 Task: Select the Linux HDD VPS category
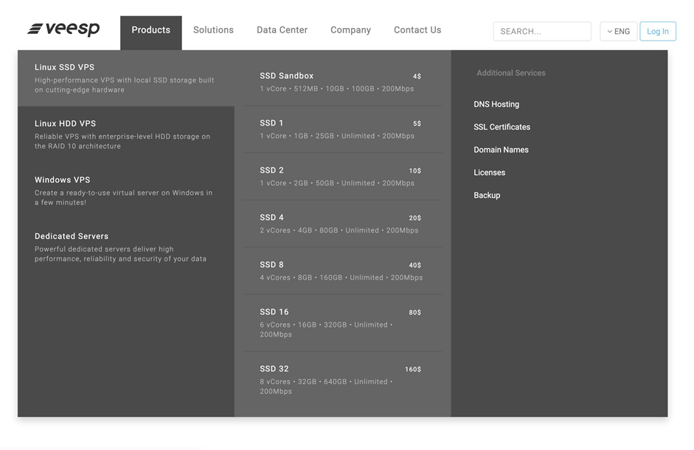(x=126, y=134)
